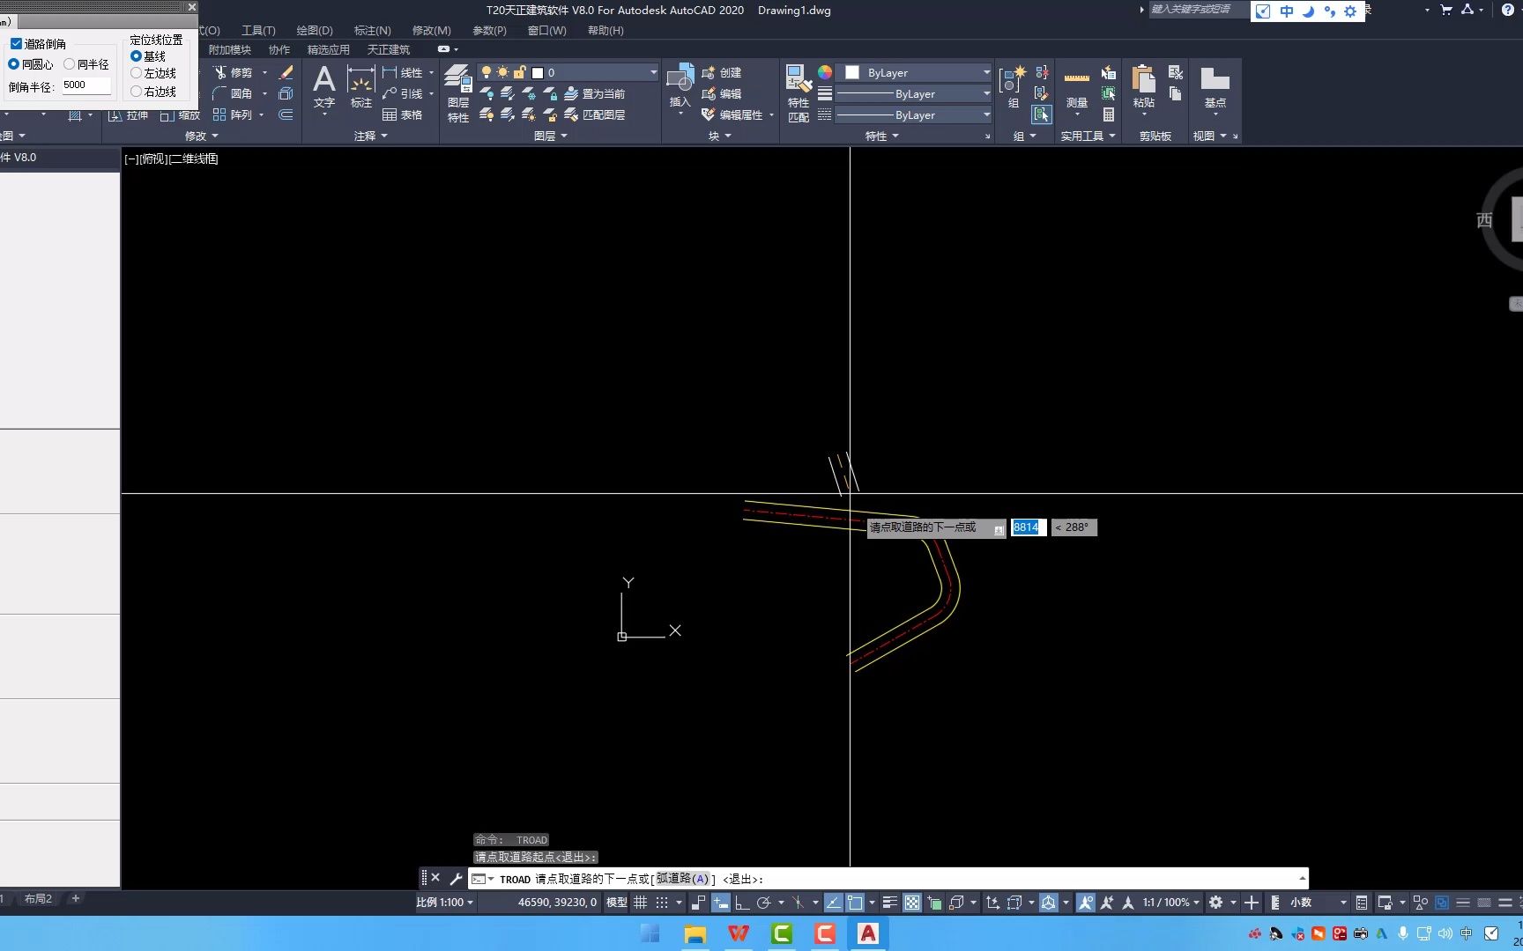The image size is (1523, 951).
Task: Expand the 修改 panel
Action: pos(201,136)
